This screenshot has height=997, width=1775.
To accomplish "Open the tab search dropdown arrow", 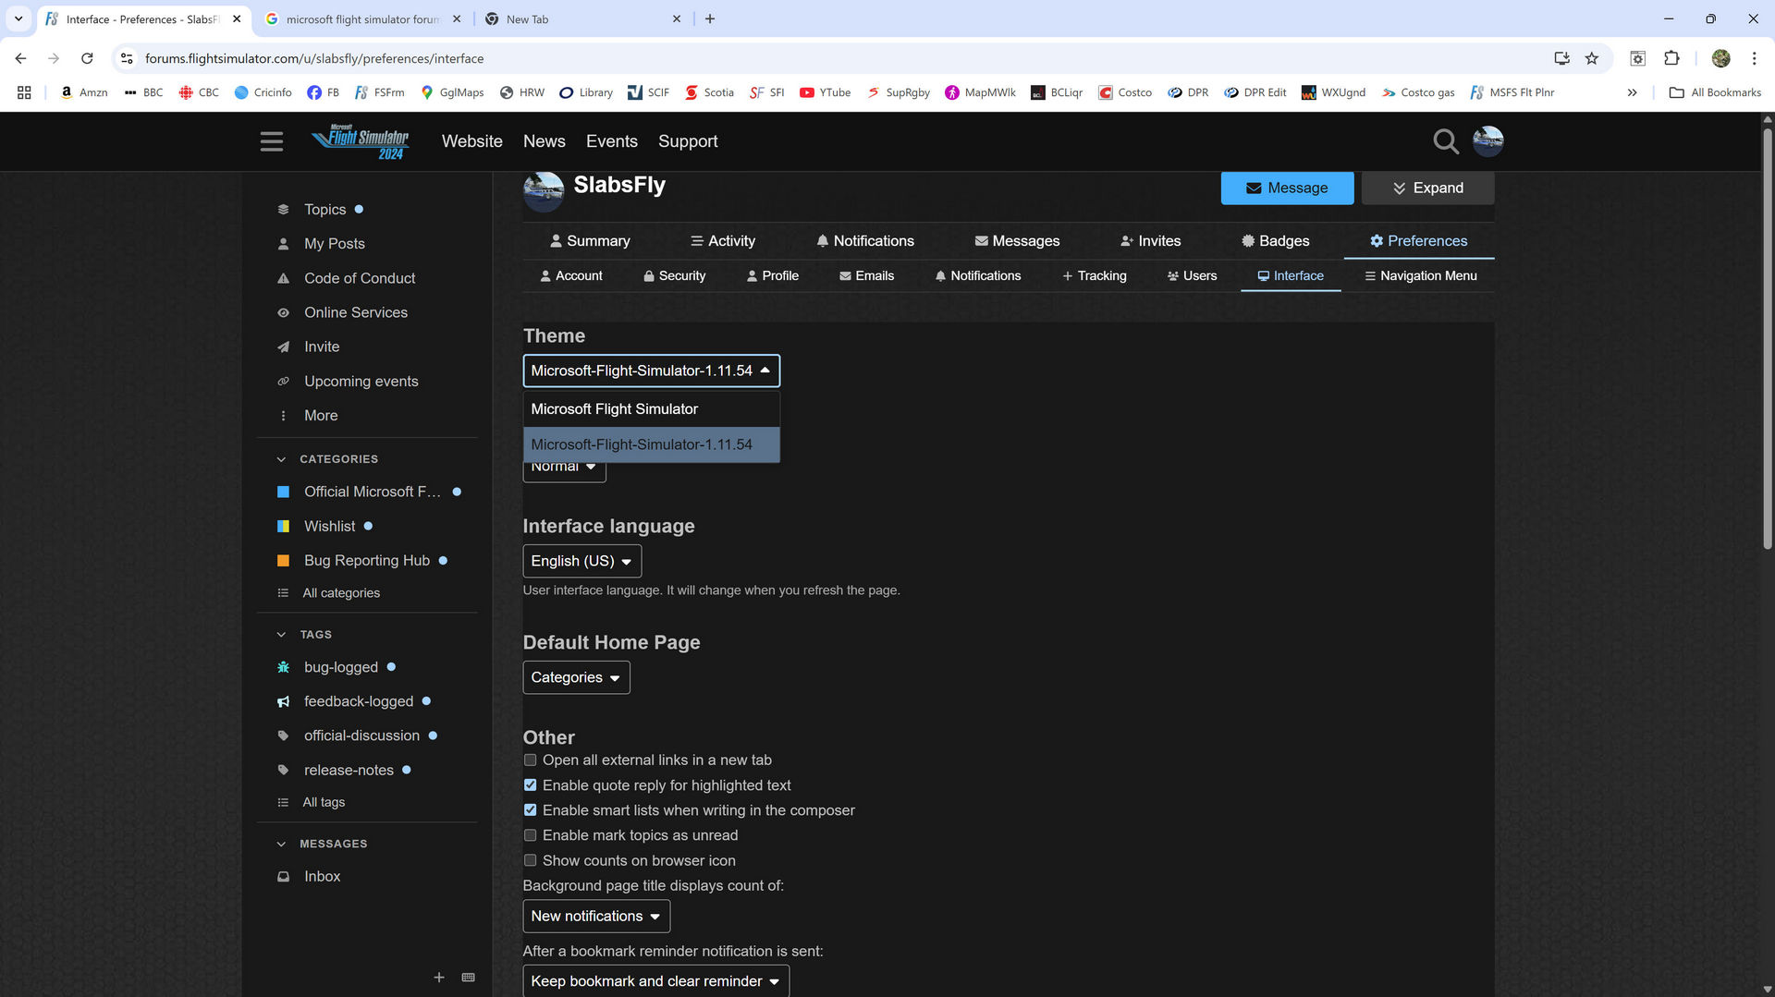I will click(18, 18).
